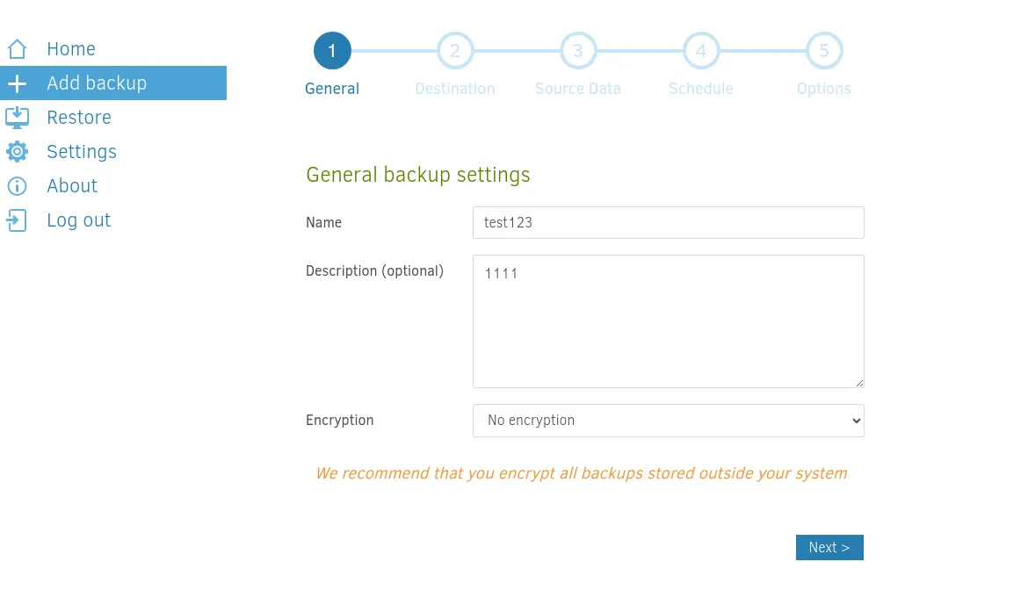Click the Log out text link

pos(78,220)
